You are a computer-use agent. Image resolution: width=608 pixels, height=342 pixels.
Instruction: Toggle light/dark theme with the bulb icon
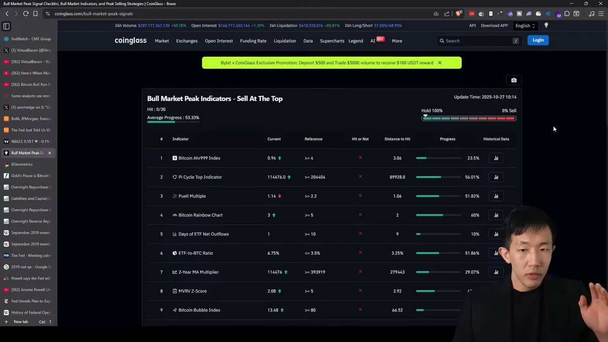546,25
